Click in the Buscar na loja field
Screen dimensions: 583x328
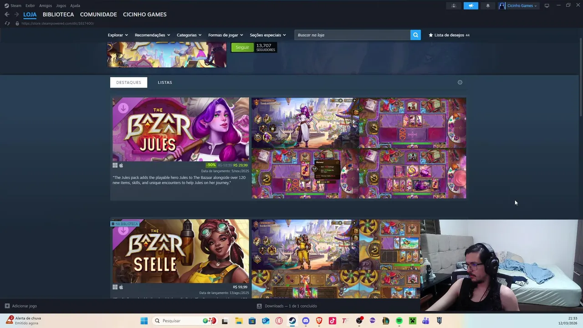coord(353,35)
